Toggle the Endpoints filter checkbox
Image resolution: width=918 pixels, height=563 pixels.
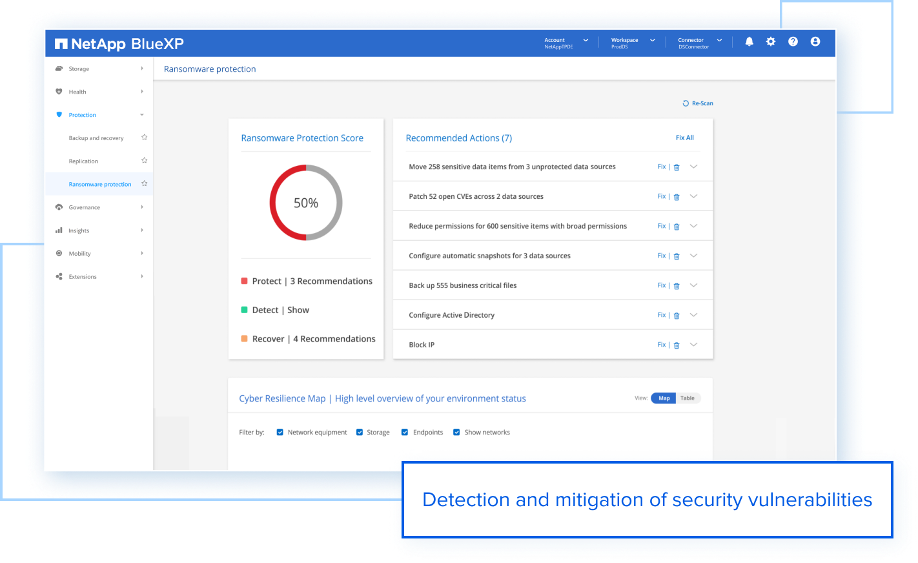[405, 432]
